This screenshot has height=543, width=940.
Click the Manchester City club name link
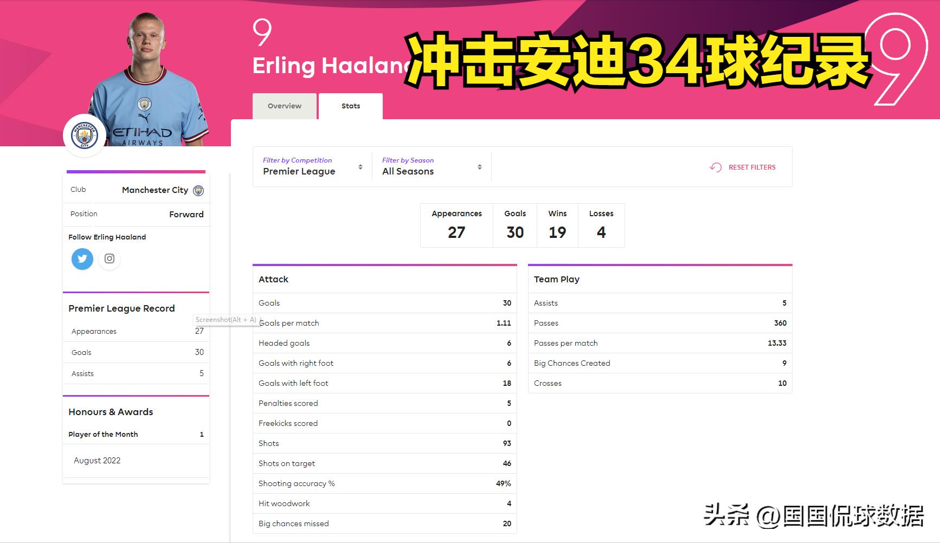pyautogui.click(x=154, y=190)
